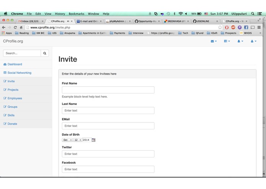Click the Facebook extension icon in toolbar
The height and width of the screenshot is (189, 266).
click(246, 27)
